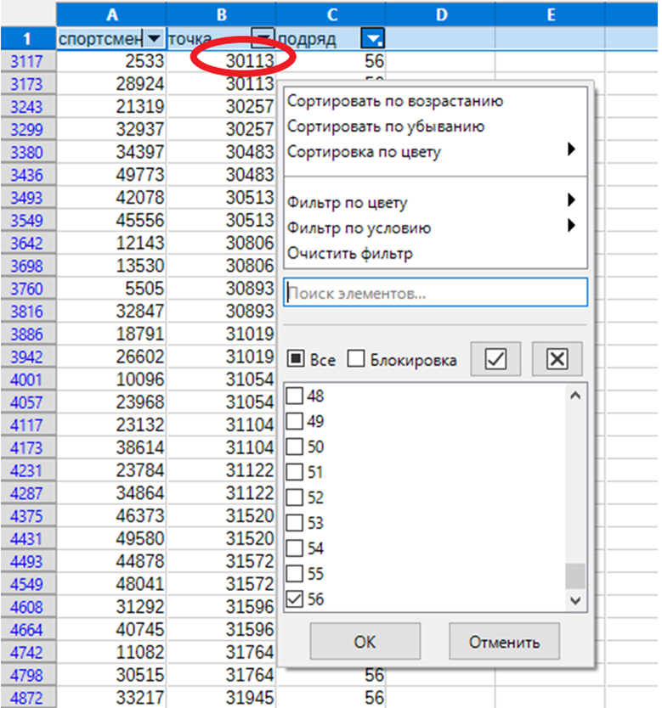662x708 pixels.
Task: Toggle the Все checkbox
Action: coord(296,360)
